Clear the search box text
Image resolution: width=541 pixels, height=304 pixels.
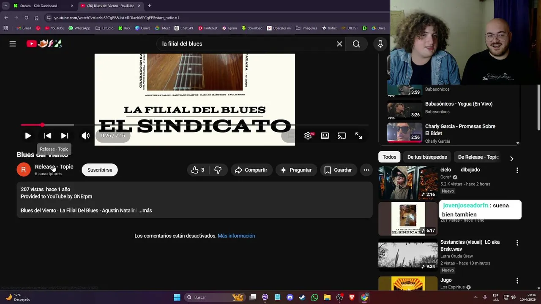point(339,44)
